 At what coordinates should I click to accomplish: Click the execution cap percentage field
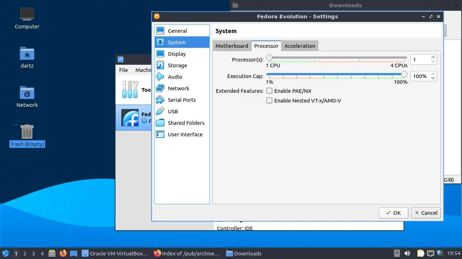[420, 76]
